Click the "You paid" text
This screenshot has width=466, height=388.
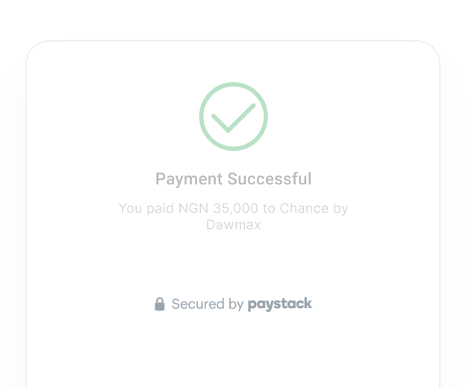146,209
